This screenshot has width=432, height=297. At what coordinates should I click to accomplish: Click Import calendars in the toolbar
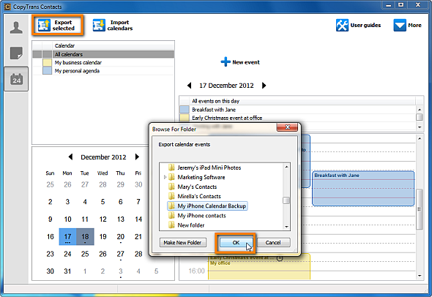(x=113, y=26)
